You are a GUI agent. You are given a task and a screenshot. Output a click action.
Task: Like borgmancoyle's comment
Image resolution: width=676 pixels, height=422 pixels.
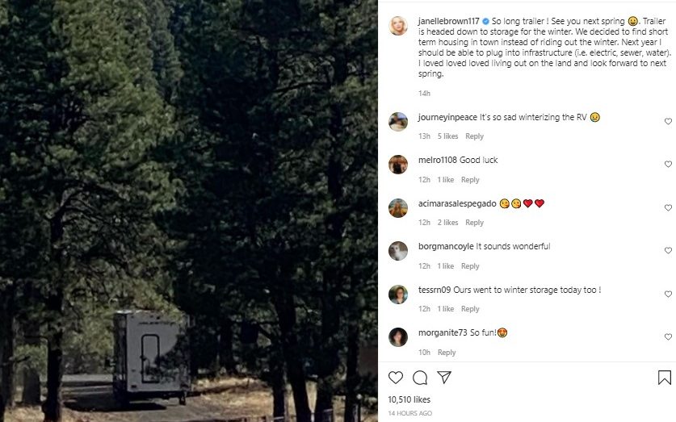[668, 251]
